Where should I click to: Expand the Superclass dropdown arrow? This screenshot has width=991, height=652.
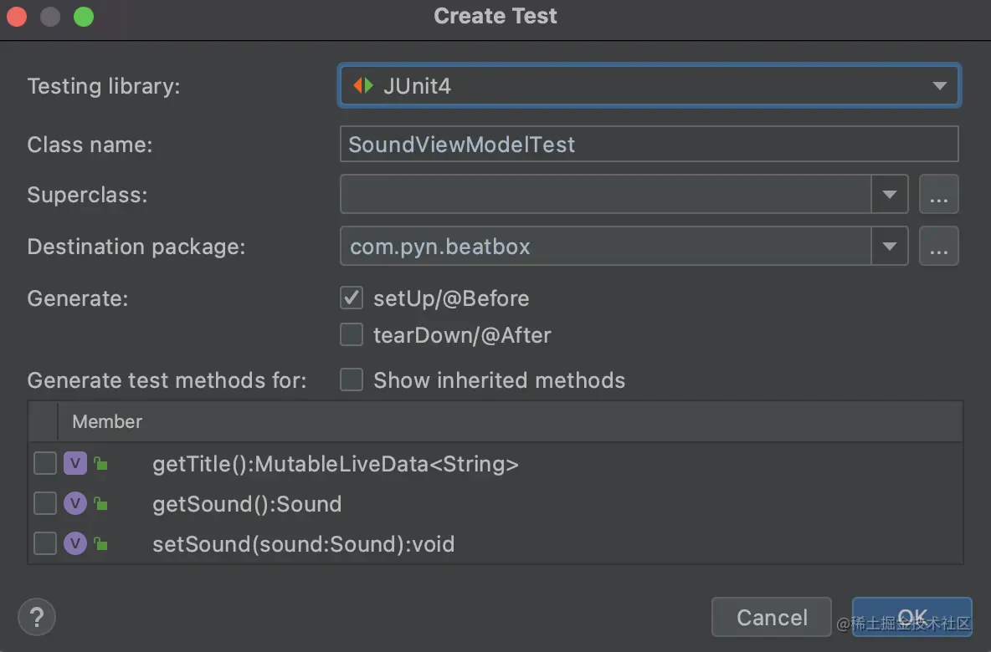pos(889,195)
